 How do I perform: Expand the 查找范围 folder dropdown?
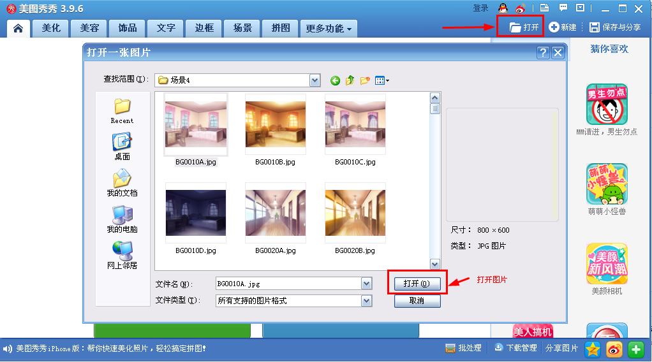coord(315,80)
